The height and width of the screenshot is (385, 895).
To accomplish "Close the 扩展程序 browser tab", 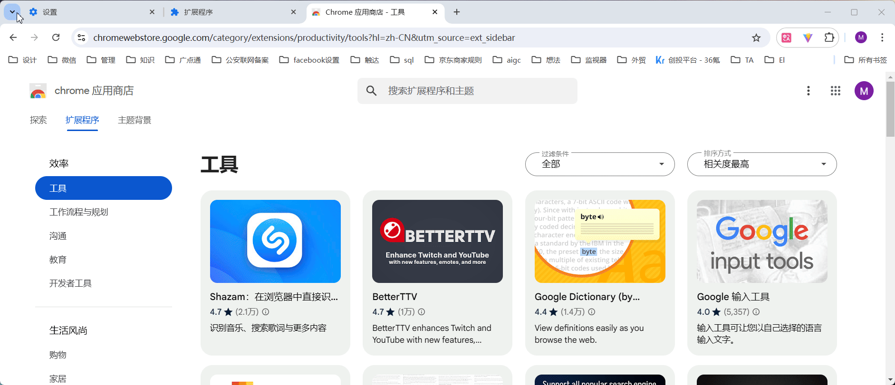I will (294, 12).
